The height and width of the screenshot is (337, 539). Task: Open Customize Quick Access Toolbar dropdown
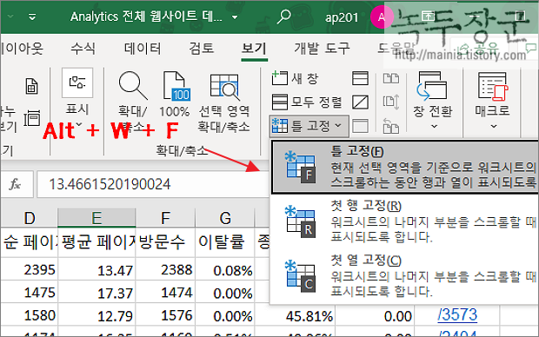click(x=32, y=17)
